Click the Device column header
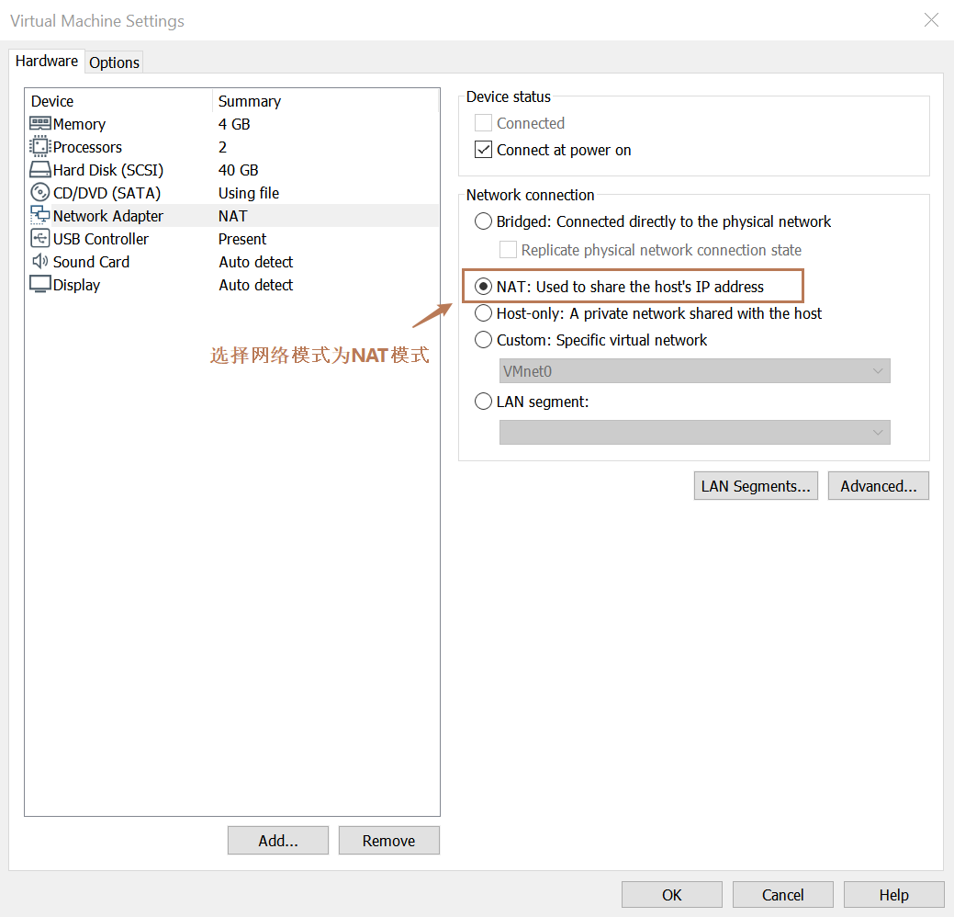 point(118,101)
